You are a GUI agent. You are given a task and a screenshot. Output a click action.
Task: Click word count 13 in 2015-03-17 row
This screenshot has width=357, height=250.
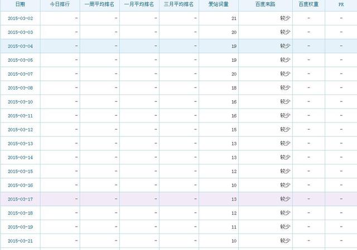pos(234,199)
